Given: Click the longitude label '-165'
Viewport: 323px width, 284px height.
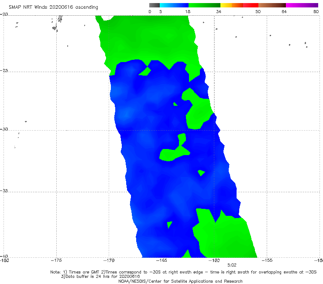Looking at the screenshot, I should [161, 260].
